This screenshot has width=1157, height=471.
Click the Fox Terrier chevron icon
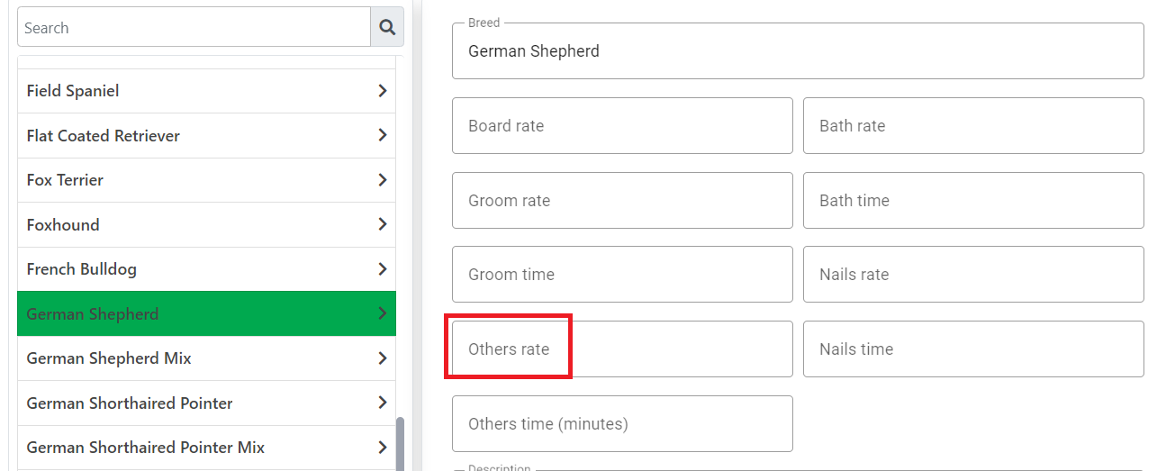coord(383,180)
